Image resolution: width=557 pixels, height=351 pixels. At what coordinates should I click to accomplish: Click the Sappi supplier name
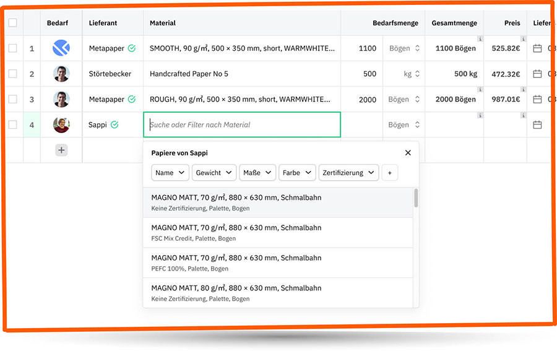click(98, 124)
